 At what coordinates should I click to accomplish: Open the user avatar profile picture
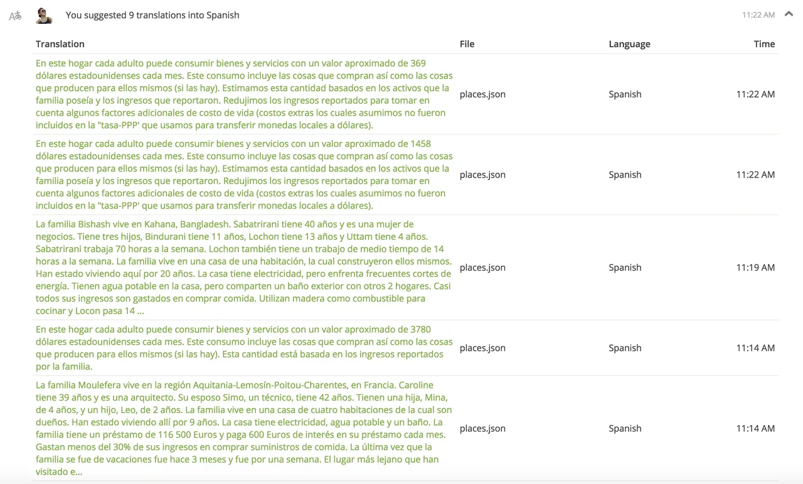pos(44,16)
